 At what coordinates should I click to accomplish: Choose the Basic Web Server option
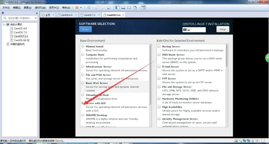click(83, 83)
